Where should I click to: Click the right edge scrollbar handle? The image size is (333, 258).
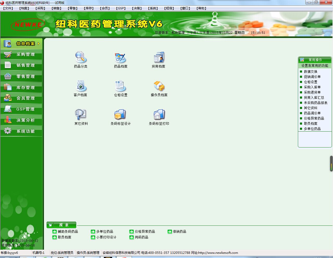click(x=331, y=164)
